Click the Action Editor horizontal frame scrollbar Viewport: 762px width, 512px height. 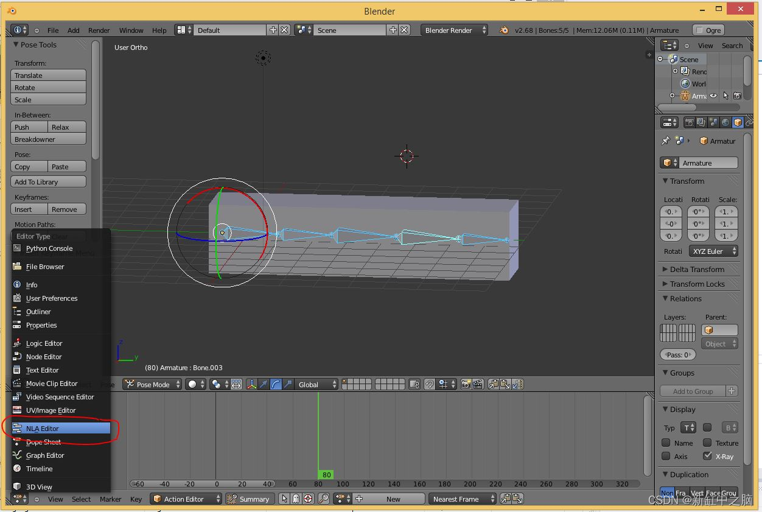click(x=385, y=484)
